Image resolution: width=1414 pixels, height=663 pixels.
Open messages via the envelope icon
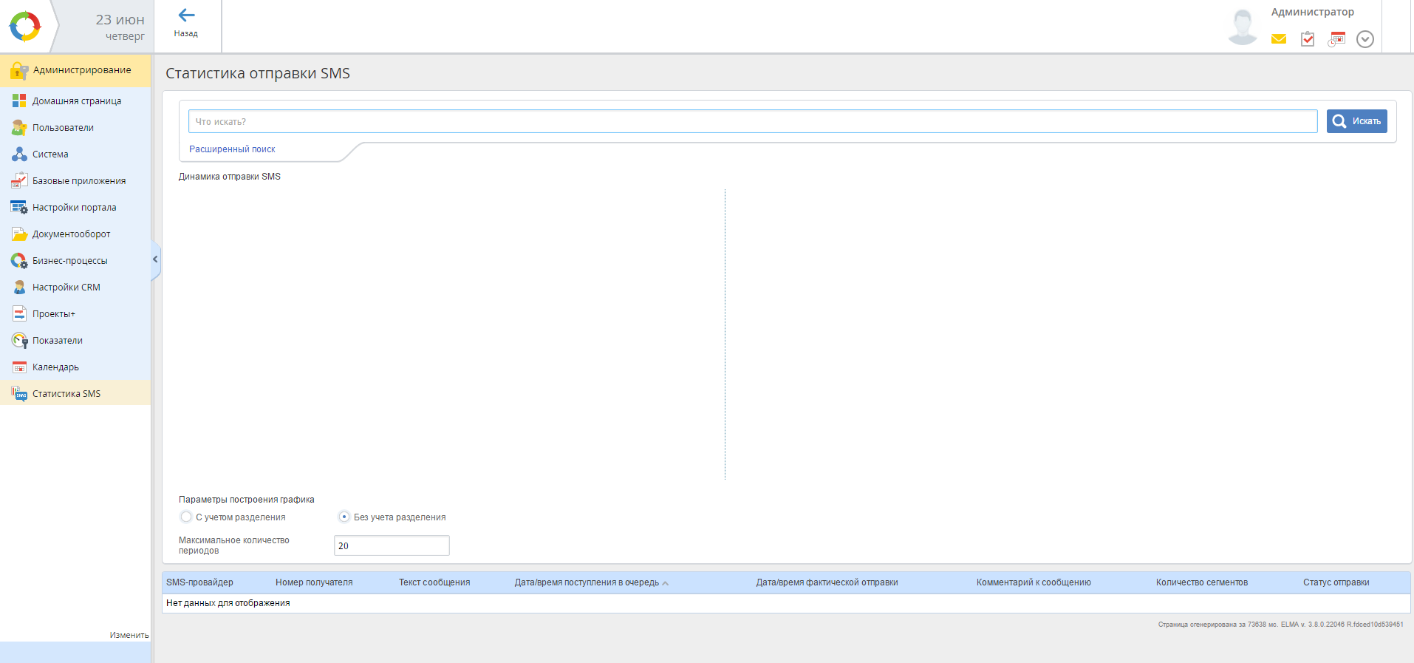[x=1279, y=39]
